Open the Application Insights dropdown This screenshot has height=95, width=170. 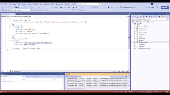point(135,7)
